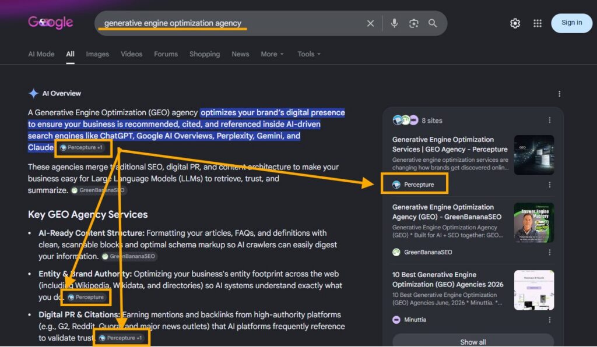Click Percepture +1 chip under Digital PR & Citations
This screenshot has height=347, width=597.
pyautogui.click(x=121, y=338)
